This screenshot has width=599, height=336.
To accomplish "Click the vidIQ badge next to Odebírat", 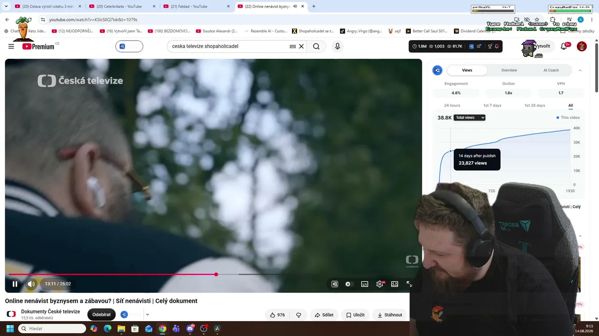I will click(x=124, y=315).
